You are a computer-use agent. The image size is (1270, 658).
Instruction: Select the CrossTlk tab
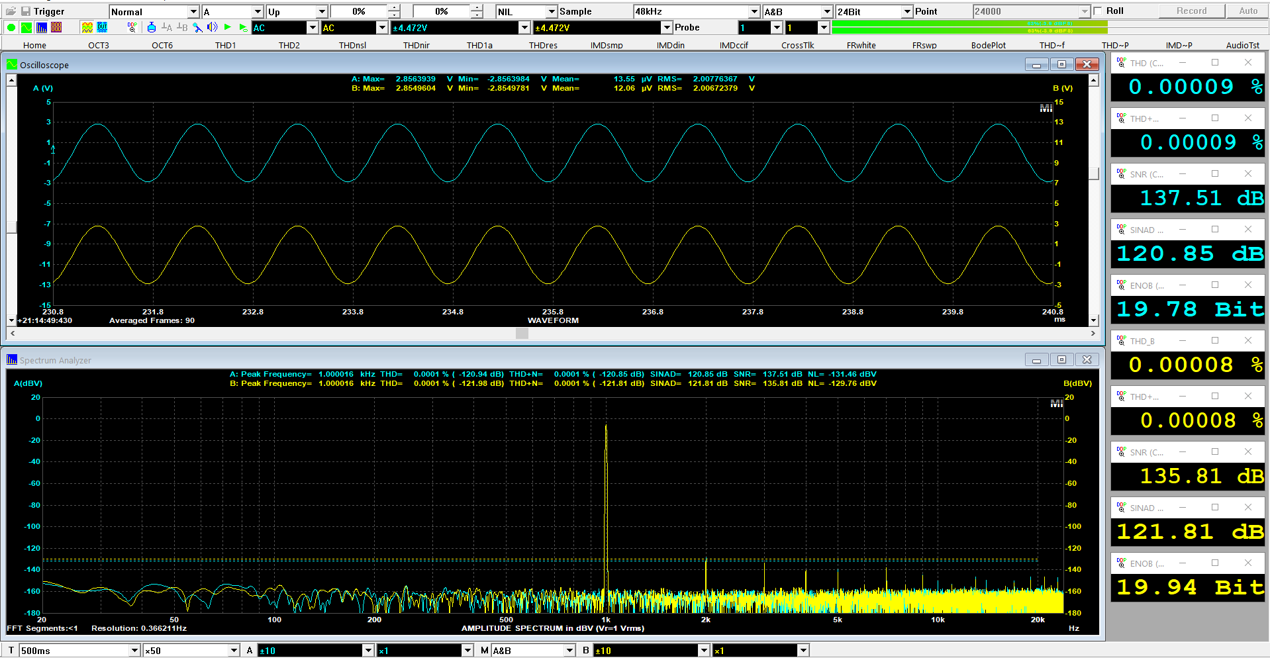pyautogui.click(x=797, y=45)
